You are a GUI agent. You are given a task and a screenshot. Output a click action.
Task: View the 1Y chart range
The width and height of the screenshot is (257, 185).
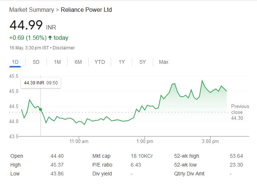(122, 62)
